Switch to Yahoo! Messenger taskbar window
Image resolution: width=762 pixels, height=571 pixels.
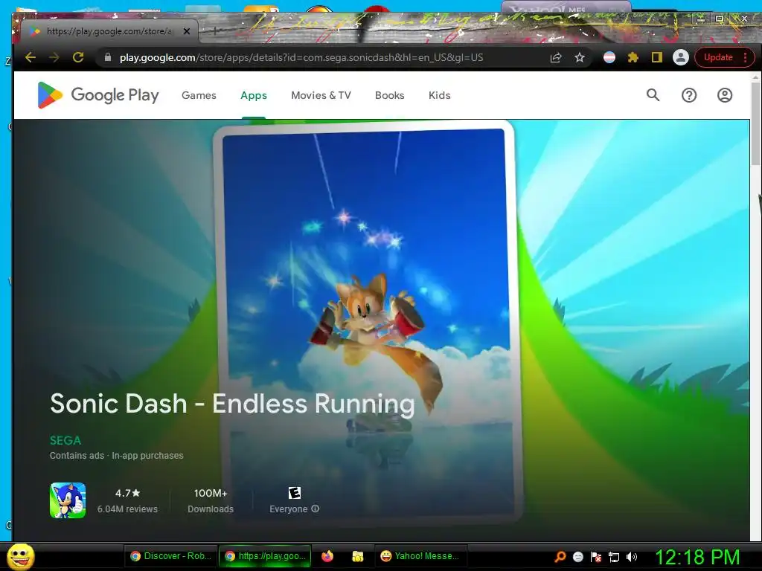(421, 556)
